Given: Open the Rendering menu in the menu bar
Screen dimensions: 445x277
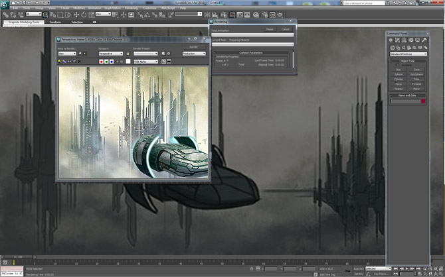Looking at the screenshot, I should [x=131, y=8].
